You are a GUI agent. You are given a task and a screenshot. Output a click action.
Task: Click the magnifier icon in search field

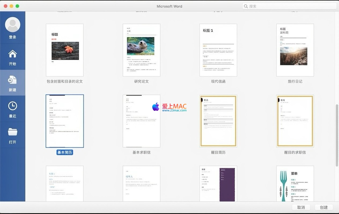point(246,6)
